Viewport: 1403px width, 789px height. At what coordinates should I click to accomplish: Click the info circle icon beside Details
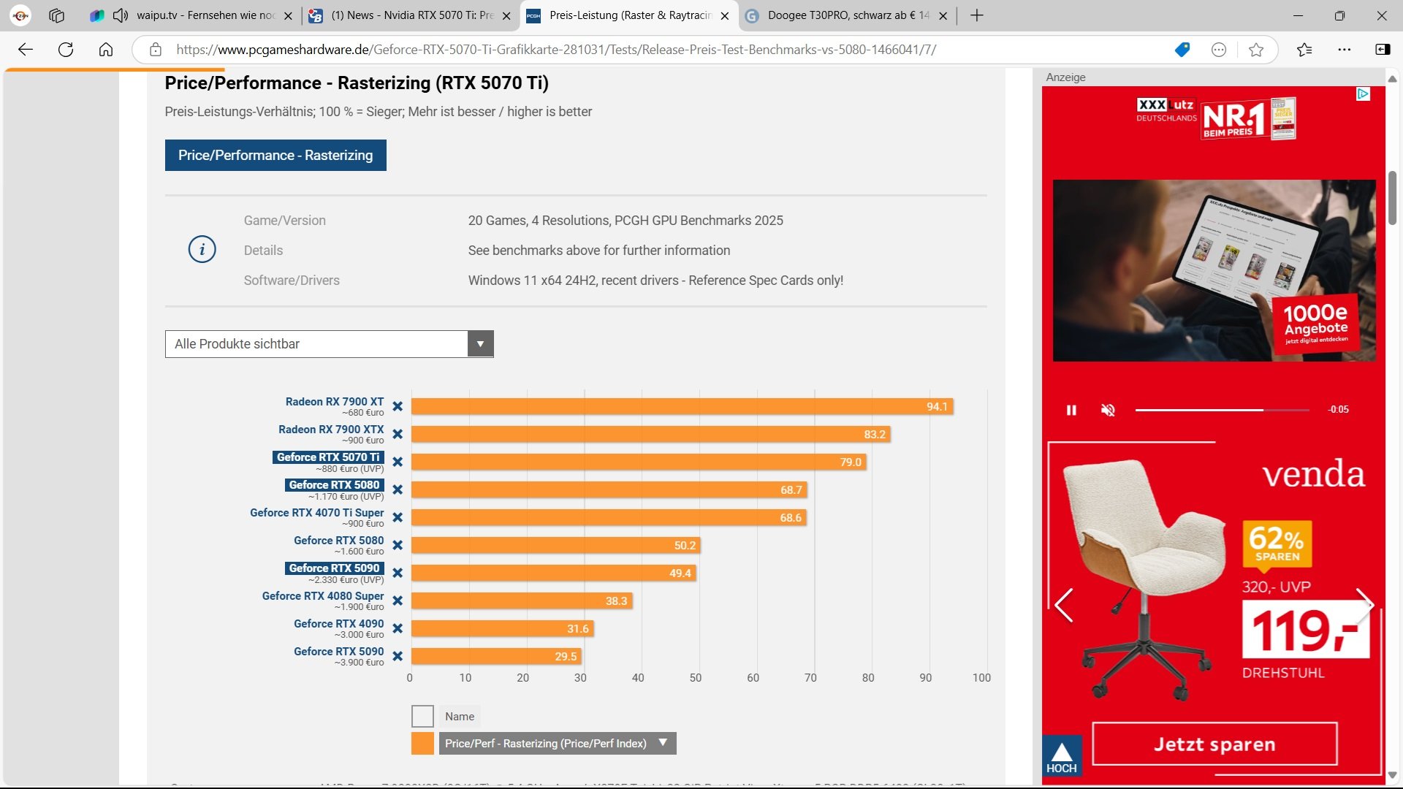tap(202, 250)
